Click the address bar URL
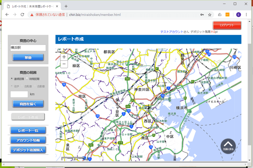253x168 pixels. (95, 15)
